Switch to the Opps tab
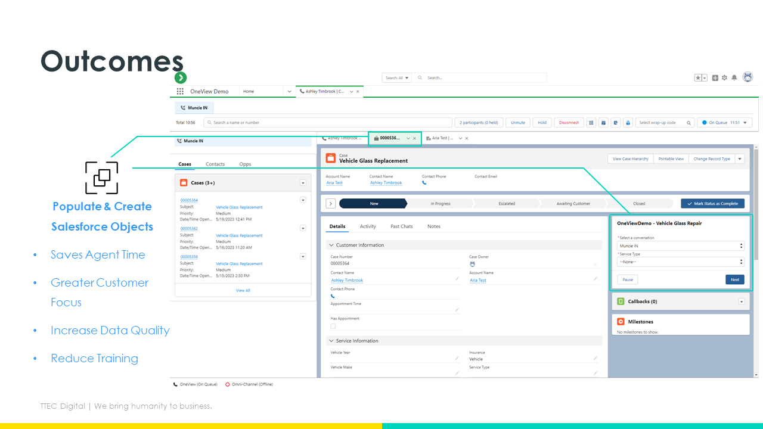Viewport: 763px width, 429px height. click(x=245, y=164)
